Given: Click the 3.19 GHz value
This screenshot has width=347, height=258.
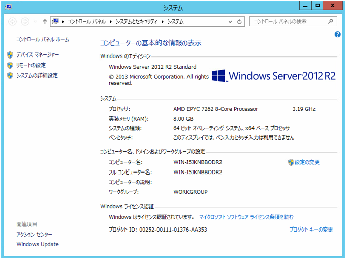Looking at the screenshot, I should click(304, 109).
